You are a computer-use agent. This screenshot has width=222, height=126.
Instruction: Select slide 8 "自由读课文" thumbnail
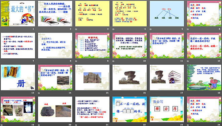point(55,46)
